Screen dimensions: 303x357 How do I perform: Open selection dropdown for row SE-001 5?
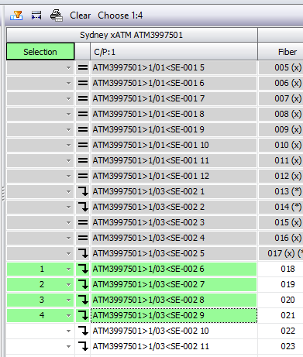coord(68,68)
